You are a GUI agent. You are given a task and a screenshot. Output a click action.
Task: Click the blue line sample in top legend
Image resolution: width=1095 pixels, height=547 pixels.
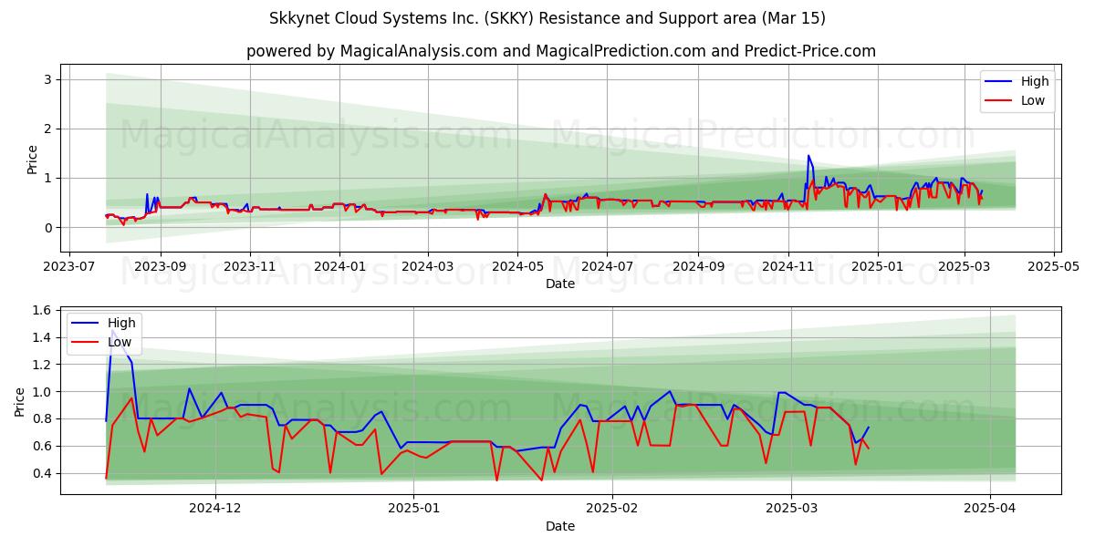click(x=998, y=82)
